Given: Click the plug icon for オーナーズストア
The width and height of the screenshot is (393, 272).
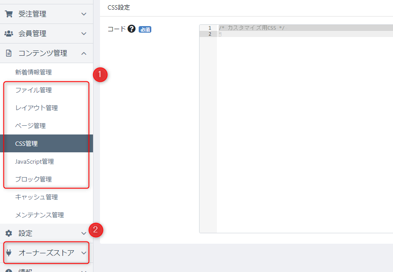Looking at the screenshot, I should tap(8, 253).
